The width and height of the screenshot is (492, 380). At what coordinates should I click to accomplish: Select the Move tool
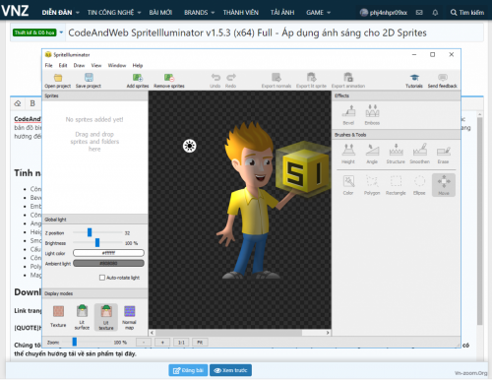coord(444,185)
